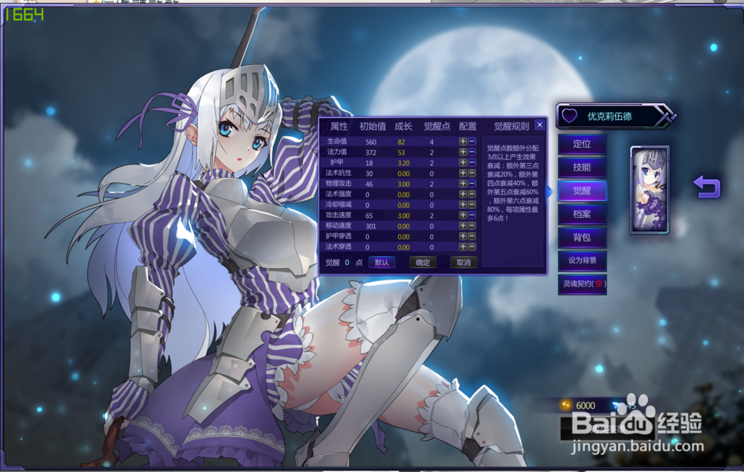
Task: Remove a point from 法术穿透
Action: tap(472, 246)
